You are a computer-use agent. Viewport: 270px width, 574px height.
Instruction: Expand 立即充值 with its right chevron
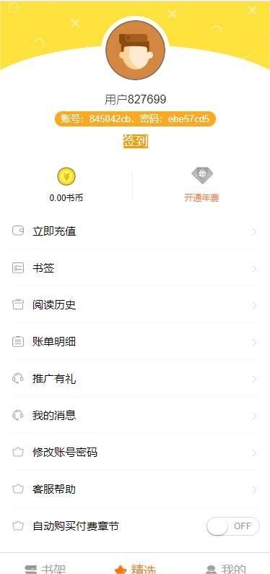[x=254, y=232]
